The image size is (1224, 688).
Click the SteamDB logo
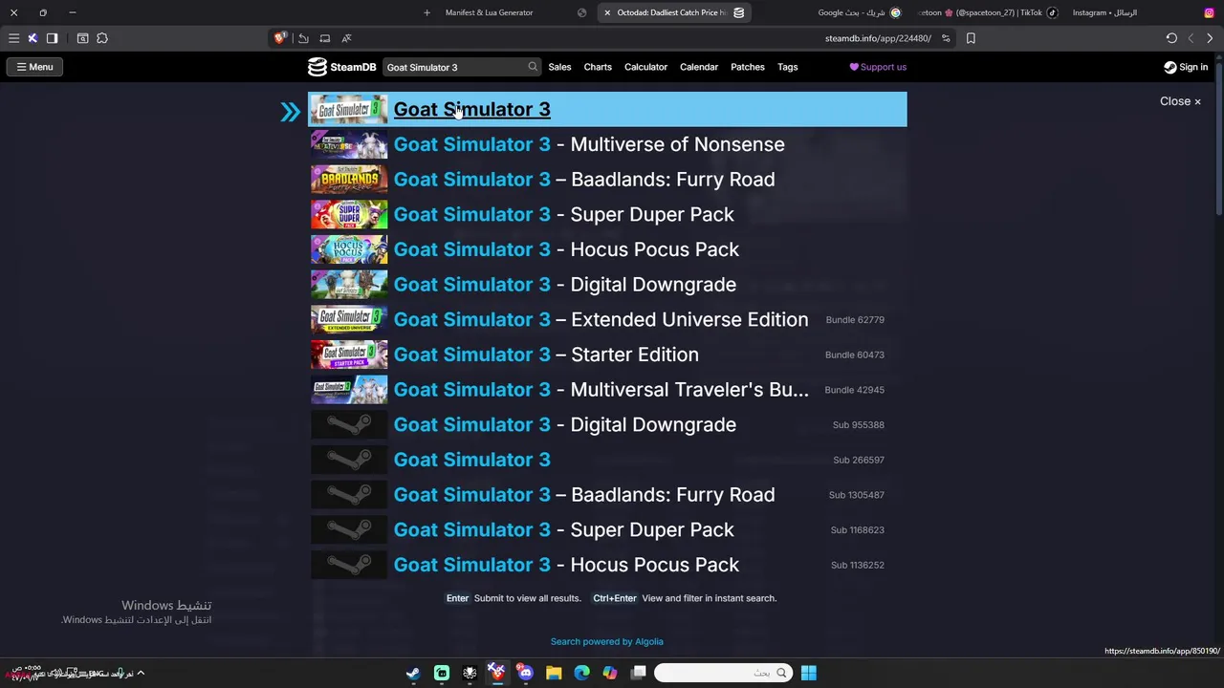341,67
